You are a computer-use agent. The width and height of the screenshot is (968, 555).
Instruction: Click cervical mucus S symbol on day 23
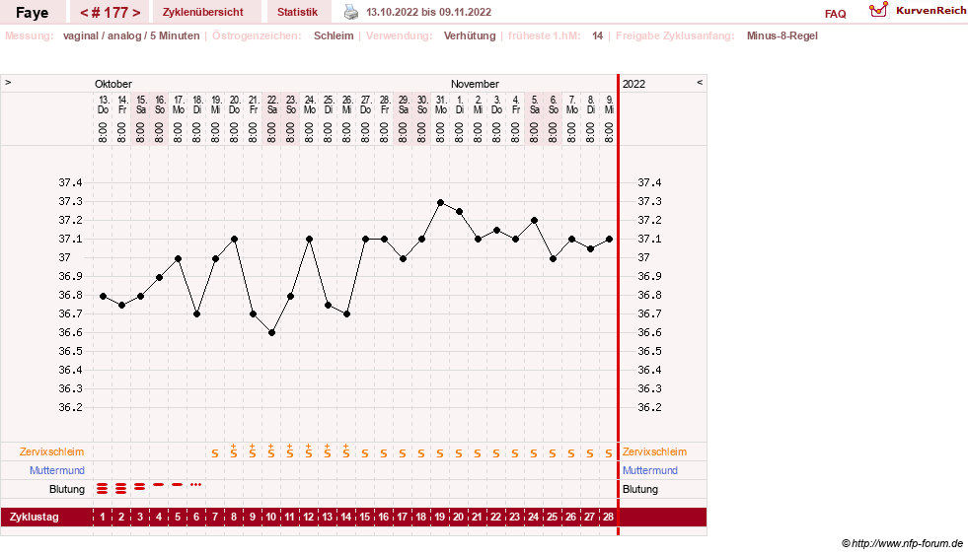click(515, 453)
